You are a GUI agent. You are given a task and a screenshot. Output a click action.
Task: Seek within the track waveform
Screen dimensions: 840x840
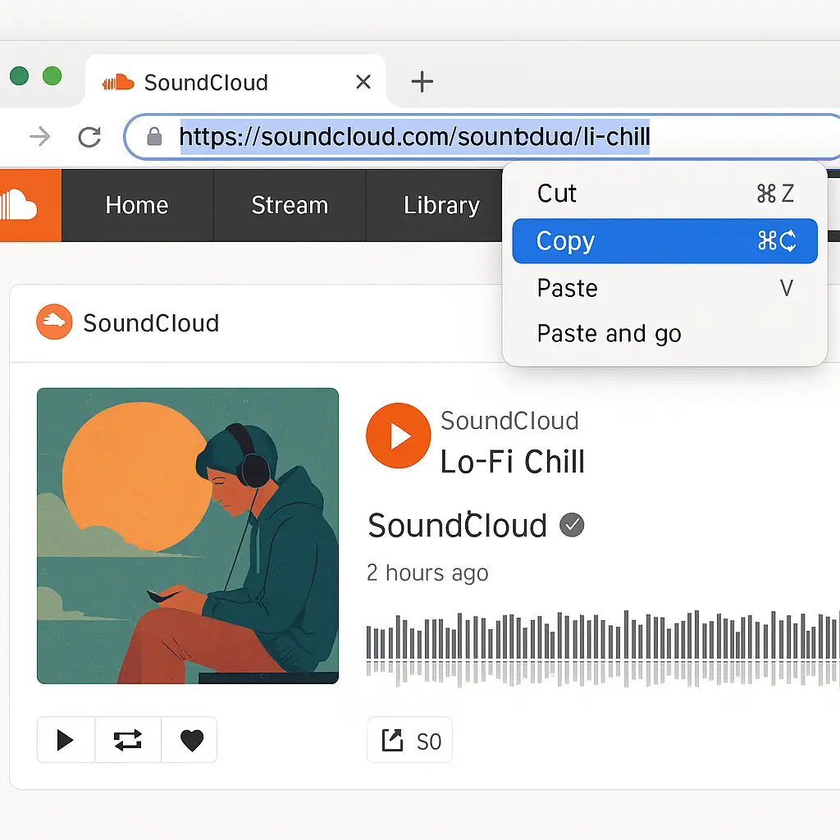pyautogui.click(x=603, y=649)
